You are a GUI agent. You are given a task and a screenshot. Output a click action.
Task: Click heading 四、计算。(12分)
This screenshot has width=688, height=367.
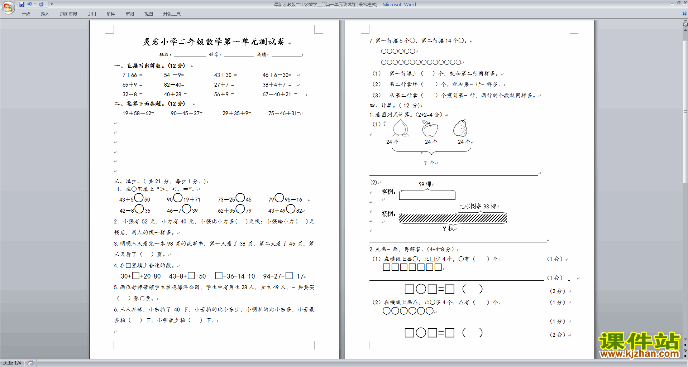[x=395, y=106]
